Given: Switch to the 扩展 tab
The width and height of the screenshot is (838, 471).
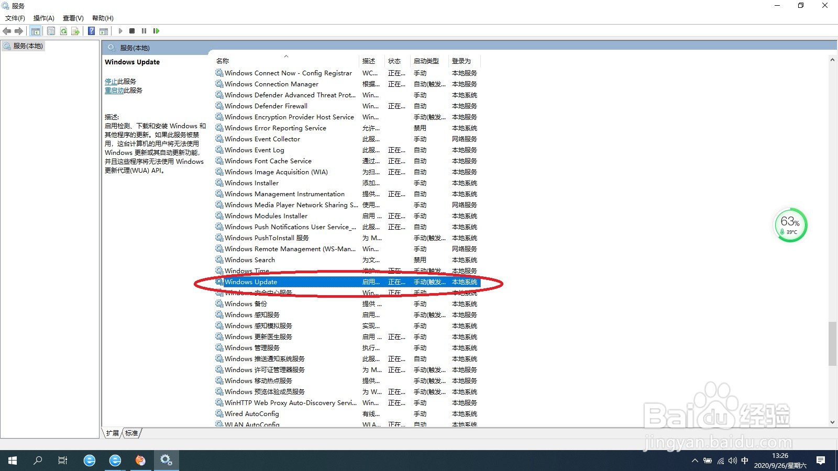Looking at the screenshot, I should point(113,433).
